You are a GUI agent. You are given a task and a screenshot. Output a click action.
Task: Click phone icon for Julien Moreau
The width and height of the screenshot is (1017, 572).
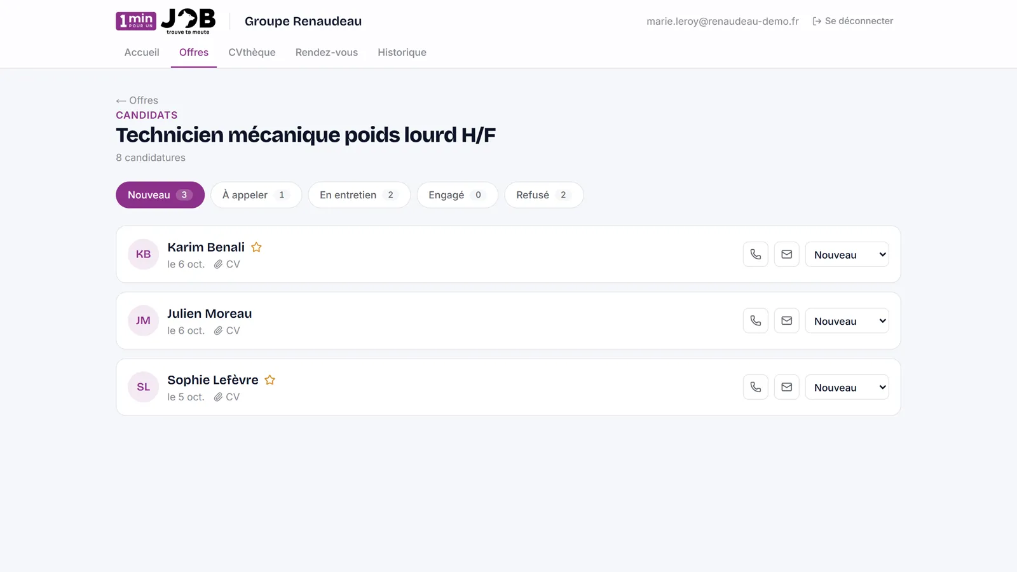(755, 321)
